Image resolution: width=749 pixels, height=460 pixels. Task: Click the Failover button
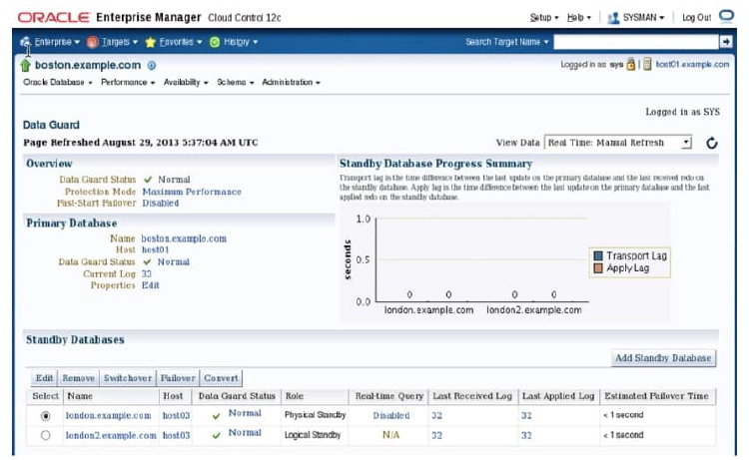[178, 378]
